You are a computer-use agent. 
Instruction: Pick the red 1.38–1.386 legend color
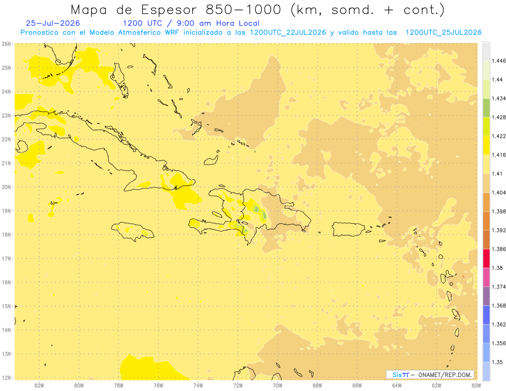486,258
